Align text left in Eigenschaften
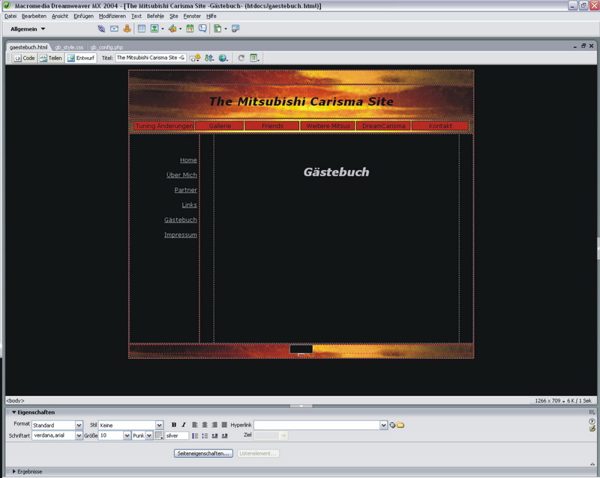Viewport: 600px width, 478px height. [195, 425]
